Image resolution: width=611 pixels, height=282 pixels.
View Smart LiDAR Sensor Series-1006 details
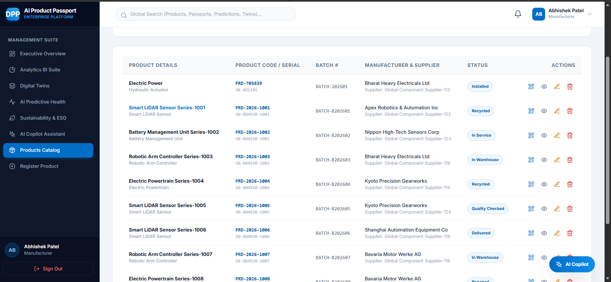(544, 233)
